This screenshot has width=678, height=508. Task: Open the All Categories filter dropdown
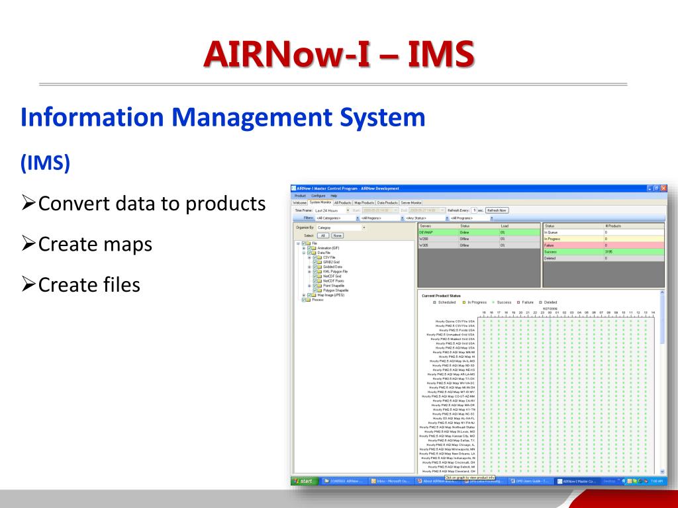pyautogui.click(x=337, y=218)
